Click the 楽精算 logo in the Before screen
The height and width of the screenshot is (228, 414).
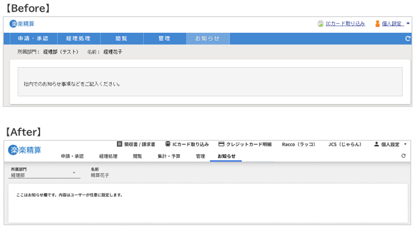click(x=22, y=24)
